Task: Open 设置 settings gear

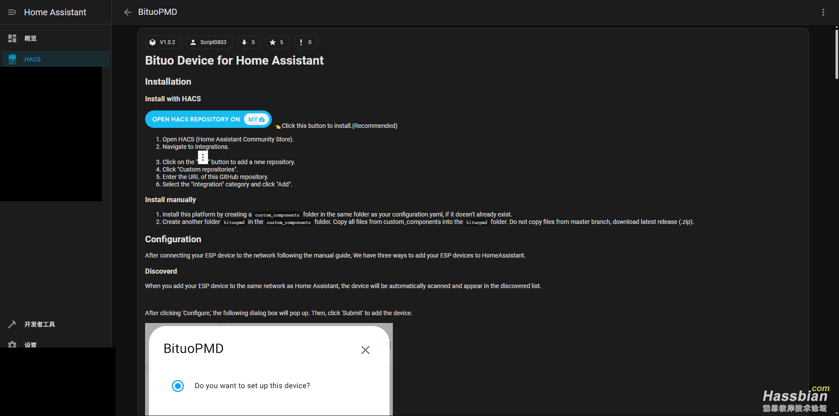Action: click(x=30, y=344)
